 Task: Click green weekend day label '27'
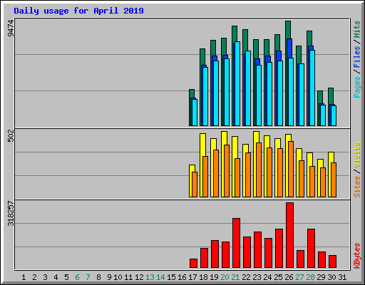[299, 277]
